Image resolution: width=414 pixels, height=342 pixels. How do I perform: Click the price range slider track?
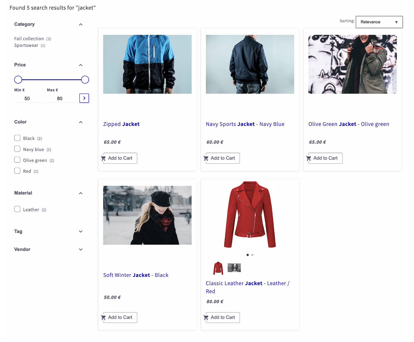click(x=51, y=80)
